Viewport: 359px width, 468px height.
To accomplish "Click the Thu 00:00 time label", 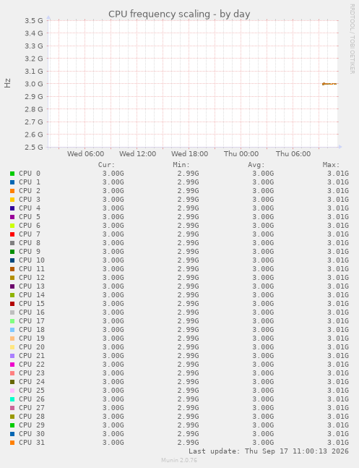I will point(241,154).
